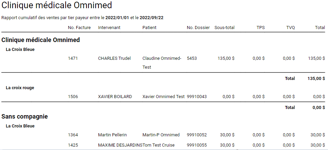
Task: Select the Sous-total column header
Action: [224, 27]
